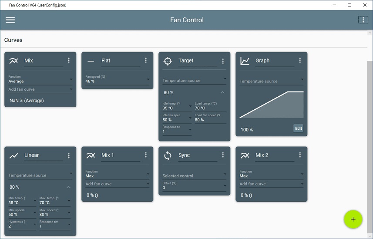Click the vertical scrollbar on right edge

coord(370,135)
